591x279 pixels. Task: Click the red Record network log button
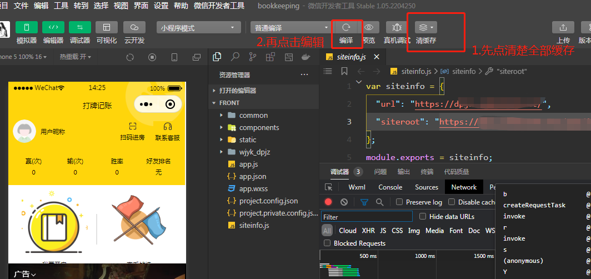(328, 202)
